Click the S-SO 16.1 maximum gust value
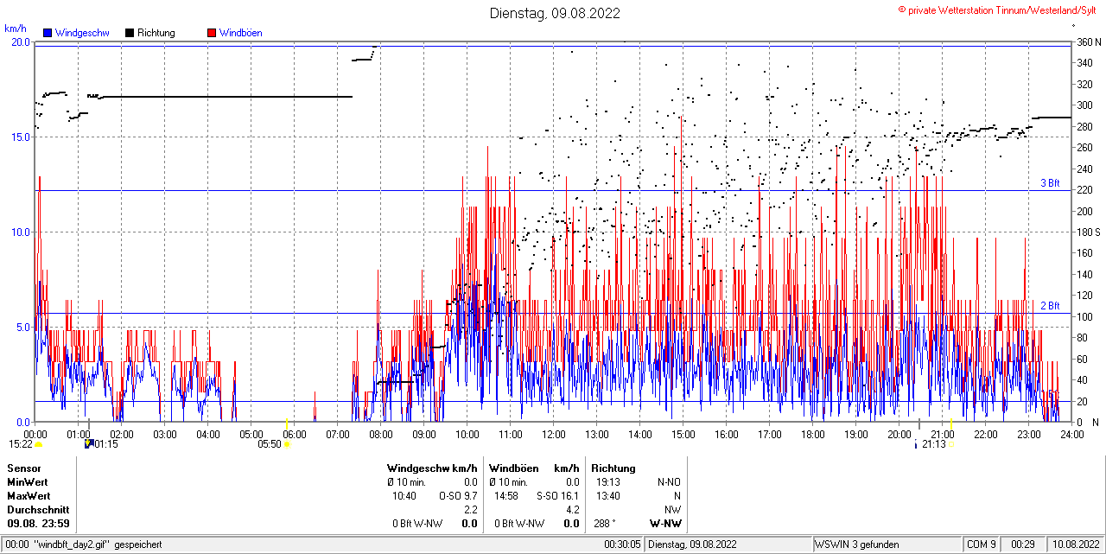Viewport: 1106px width, 554px height. [x=558, y=495]
